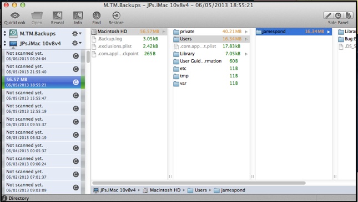
Task: Select the 06/04/2013 00:05:37 backup entry
Action: pos(42,148)
